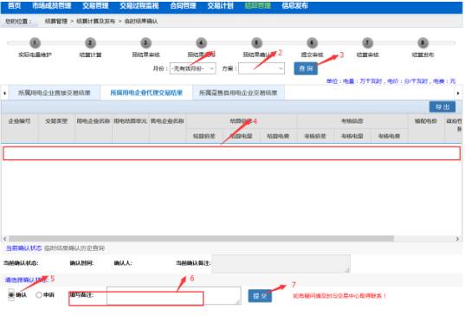Click the 填写备注 remarks text field
This screenshot has width=465, height=316.
pyautogui.click(x=174, y=295)
